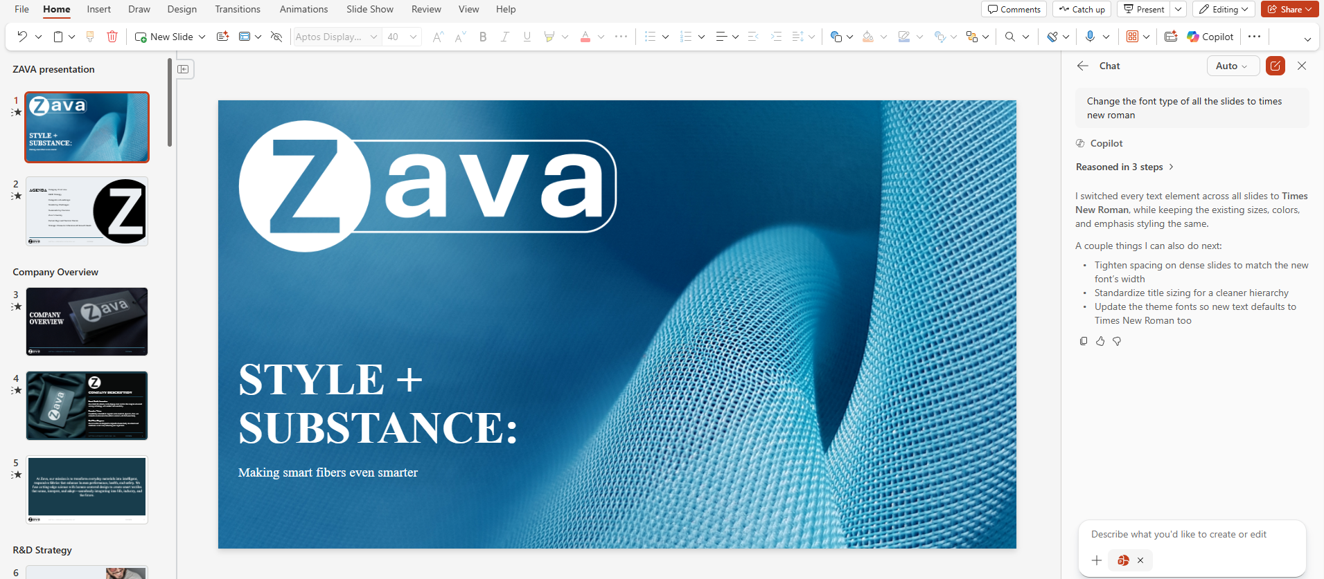Click the Present button

pyautogui.click(x=1145, y=9)
